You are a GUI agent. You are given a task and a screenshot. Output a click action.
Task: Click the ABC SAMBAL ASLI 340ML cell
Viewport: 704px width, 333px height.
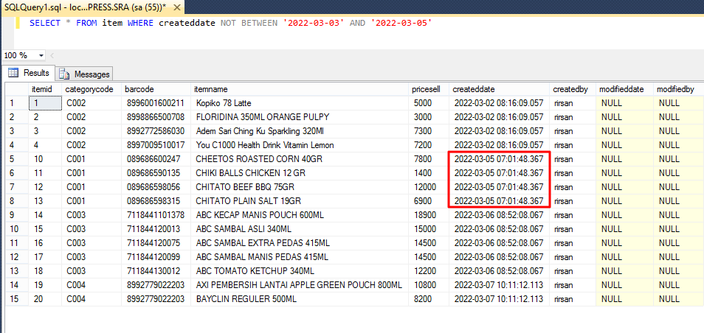[x=300, y=229]
